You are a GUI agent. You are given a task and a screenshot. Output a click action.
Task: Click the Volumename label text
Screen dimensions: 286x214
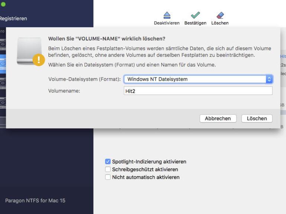pyautogui.click(x=64, y=91)
